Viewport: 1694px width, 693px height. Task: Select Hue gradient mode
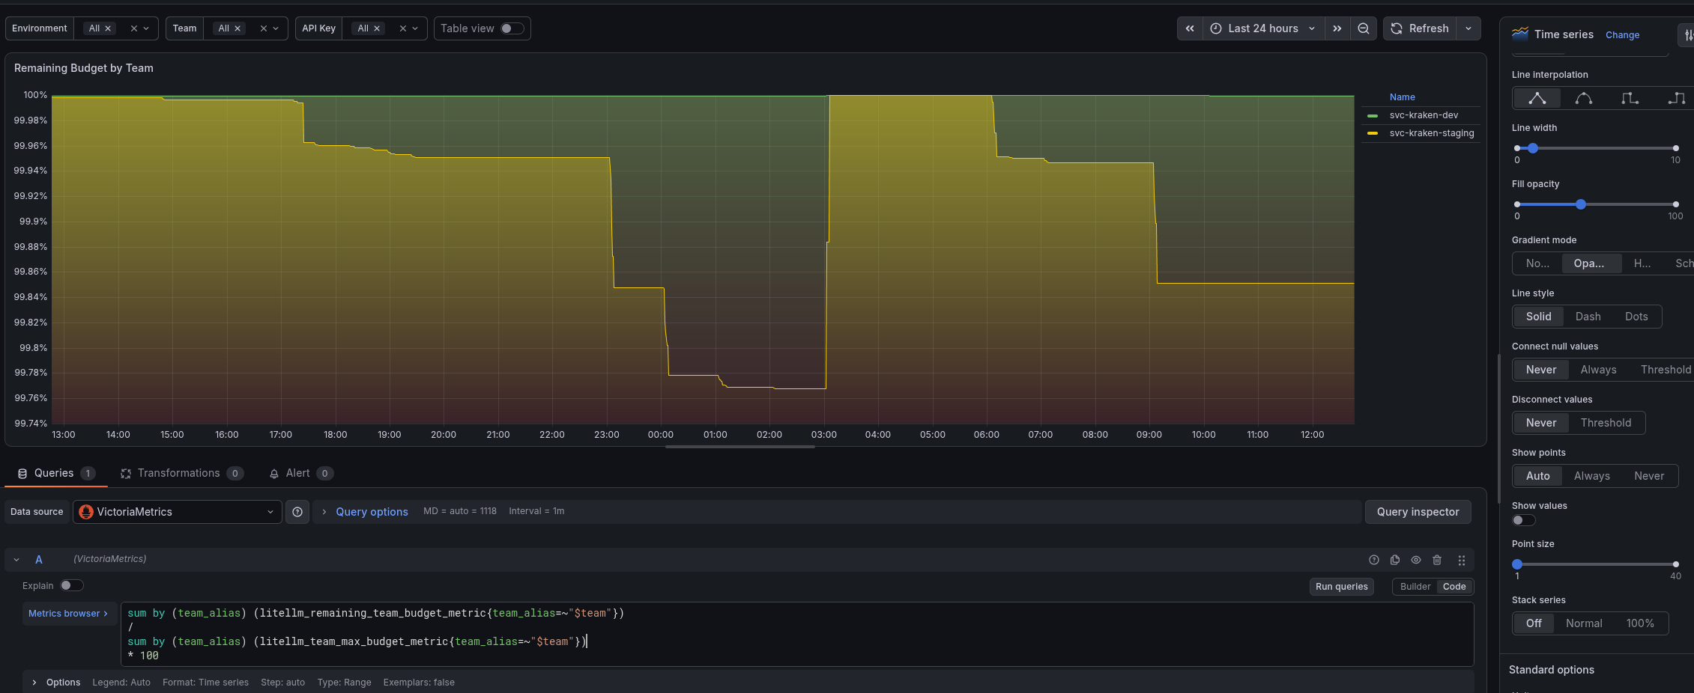tap(1642, 263)
